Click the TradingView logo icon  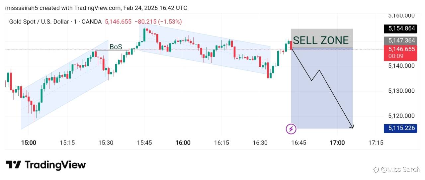pos(14,165)
